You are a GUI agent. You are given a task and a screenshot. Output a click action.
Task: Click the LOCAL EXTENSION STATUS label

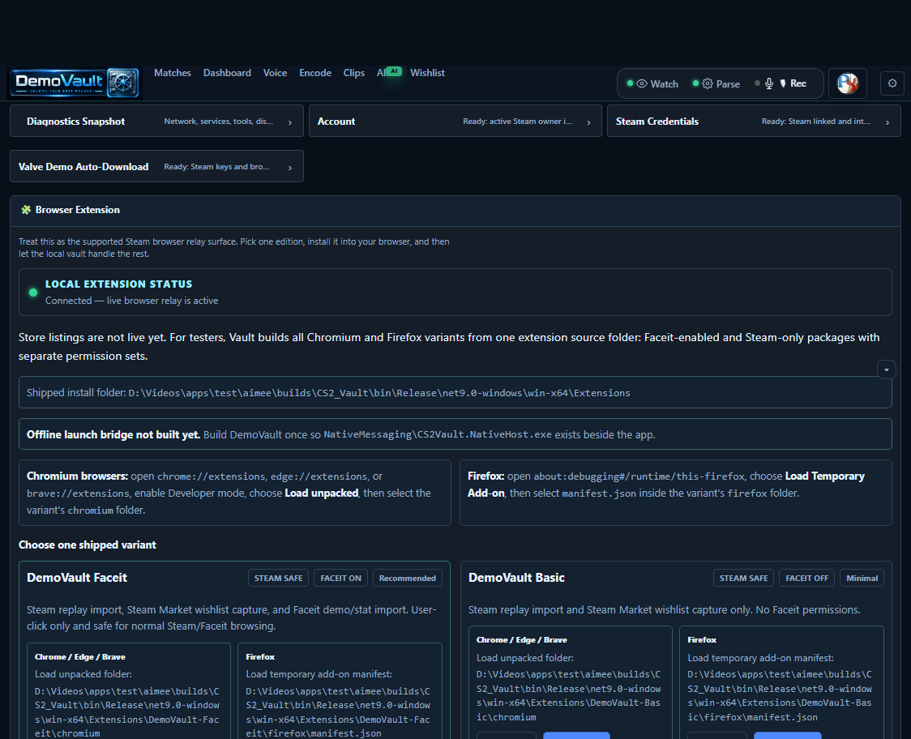[x=118, y=284]
